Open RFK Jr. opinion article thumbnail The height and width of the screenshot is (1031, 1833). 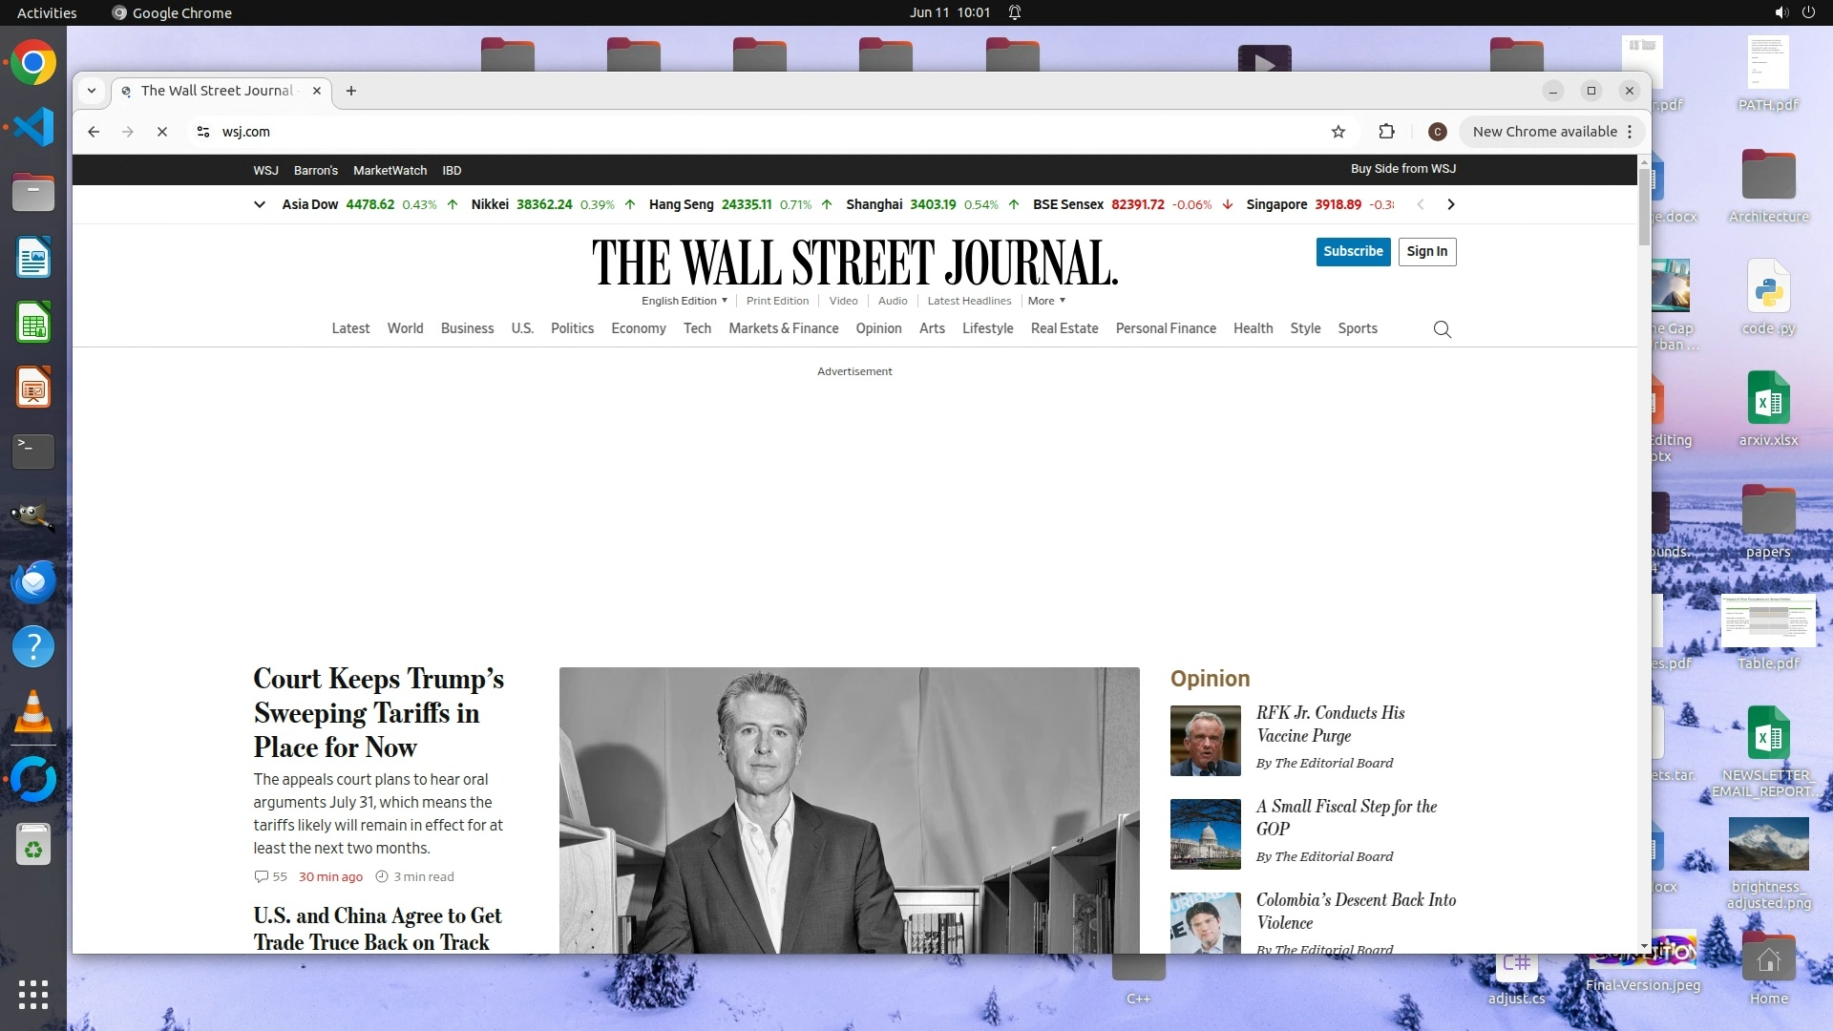click(1205, 741)
